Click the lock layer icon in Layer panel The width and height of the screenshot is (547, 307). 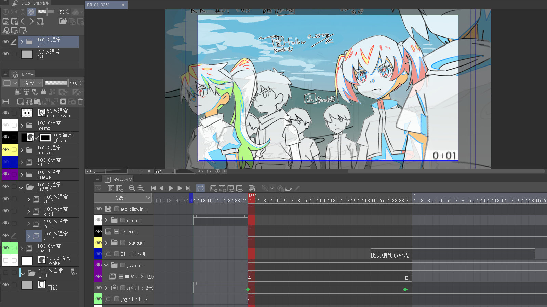pyautogui.click(x=43, y=92)
